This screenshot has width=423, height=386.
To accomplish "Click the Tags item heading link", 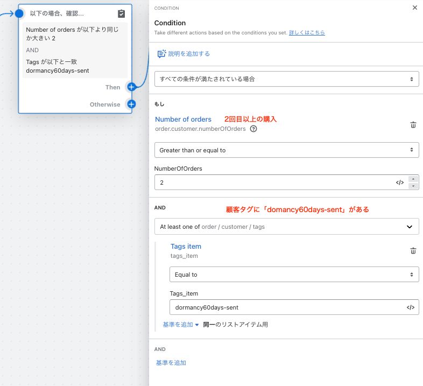I will point(186,246).
